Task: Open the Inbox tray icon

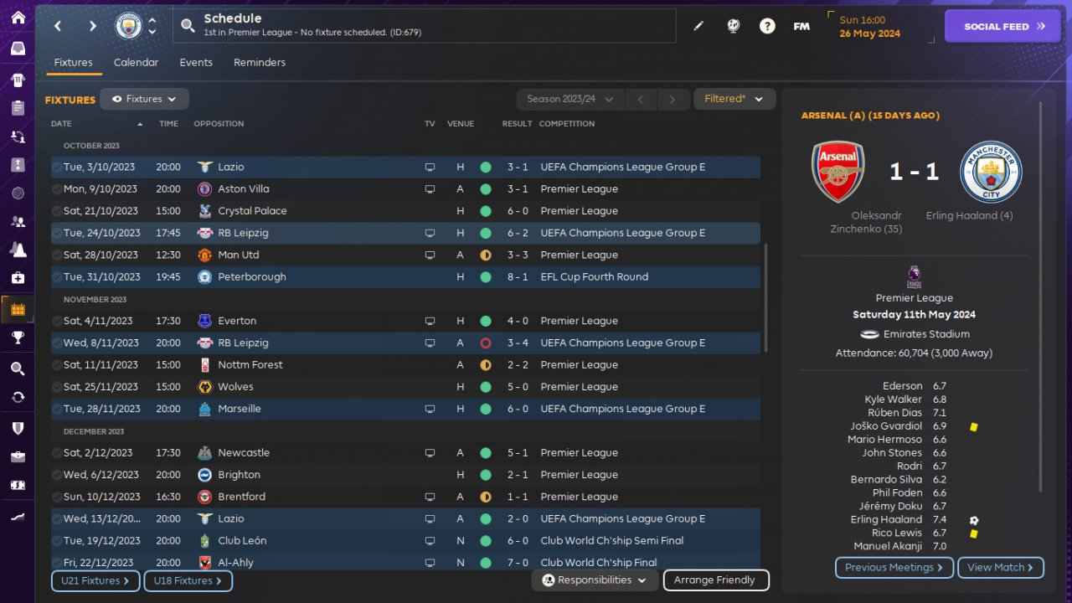Action: click(x=18, y=49)
